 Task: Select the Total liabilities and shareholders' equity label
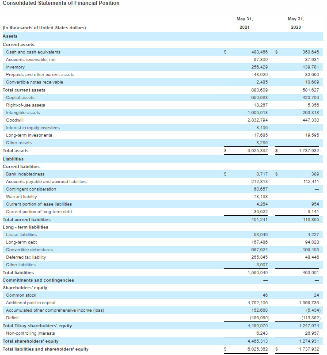(x=46, y=349)
